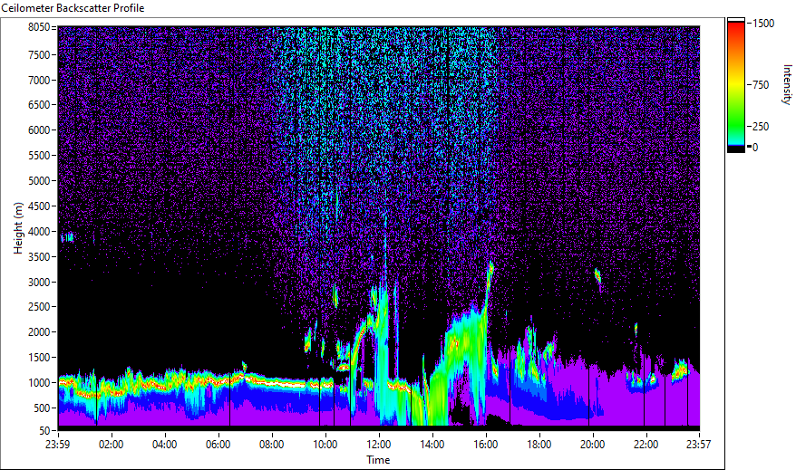Click the 22:00 time tick label
Viewport: 796px width, 470px height.
click(646, 445)
